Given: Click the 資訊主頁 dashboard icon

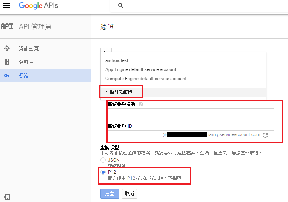Looking at the screenshot, I should point(7,48).
